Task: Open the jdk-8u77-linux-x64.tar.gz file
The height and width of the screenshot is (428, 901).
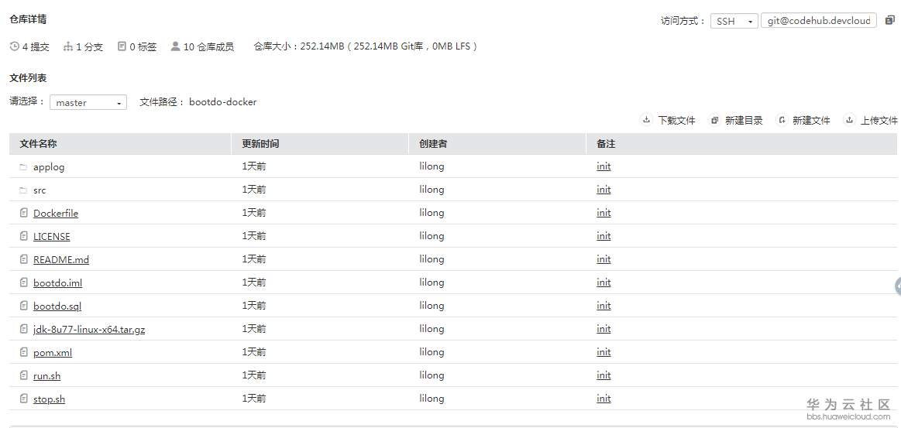Action: coord(89,329)
